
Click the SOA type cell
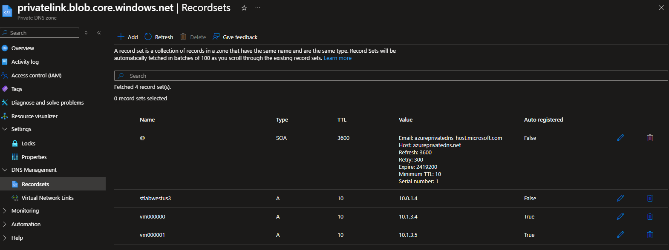click(x=281, y=138)
